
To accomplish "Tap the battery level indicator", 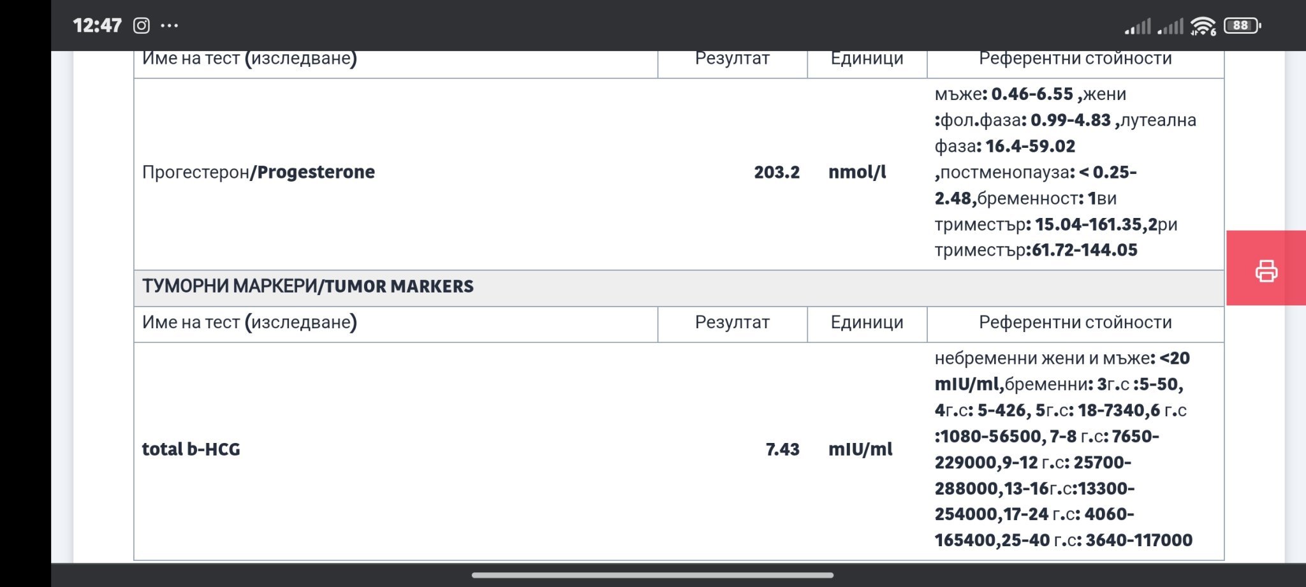I will (1242, 25).
